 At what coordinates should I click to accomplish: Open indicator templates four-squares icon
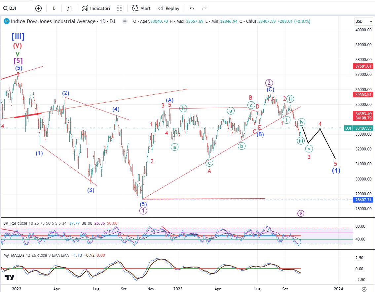coord(120,8)
